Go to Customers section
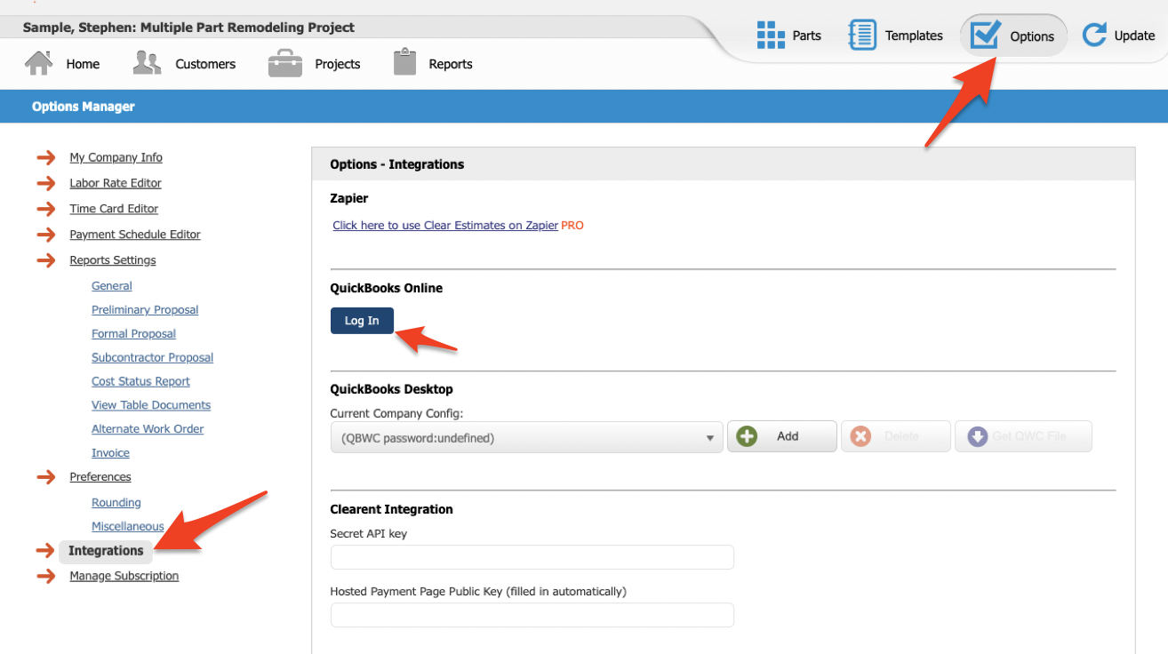Screen dimensions: 1168x654 coord(205,64)
